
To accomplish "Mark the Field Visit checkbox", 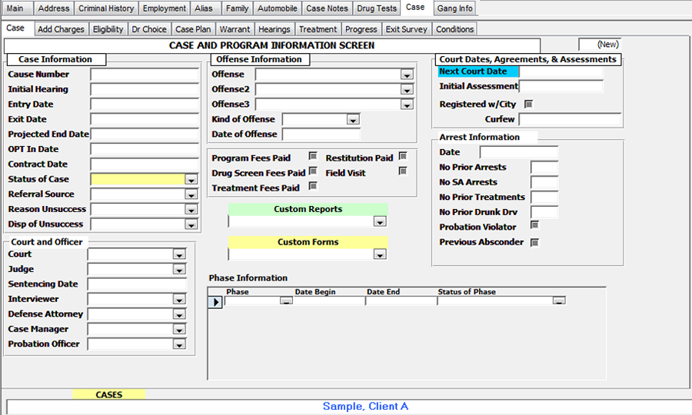I will click(402, 171).
